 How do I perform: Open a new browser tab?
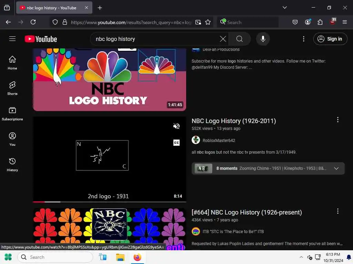[x=100, y=8]
